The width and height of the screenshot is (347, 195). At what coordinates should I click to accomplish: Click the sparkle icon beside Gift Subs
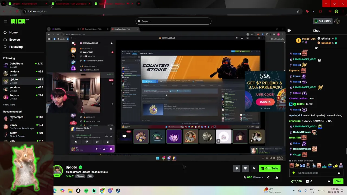254,168
